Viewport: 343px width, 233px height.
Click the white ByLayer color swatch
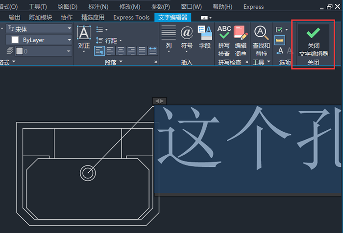(x=15, y=40)
